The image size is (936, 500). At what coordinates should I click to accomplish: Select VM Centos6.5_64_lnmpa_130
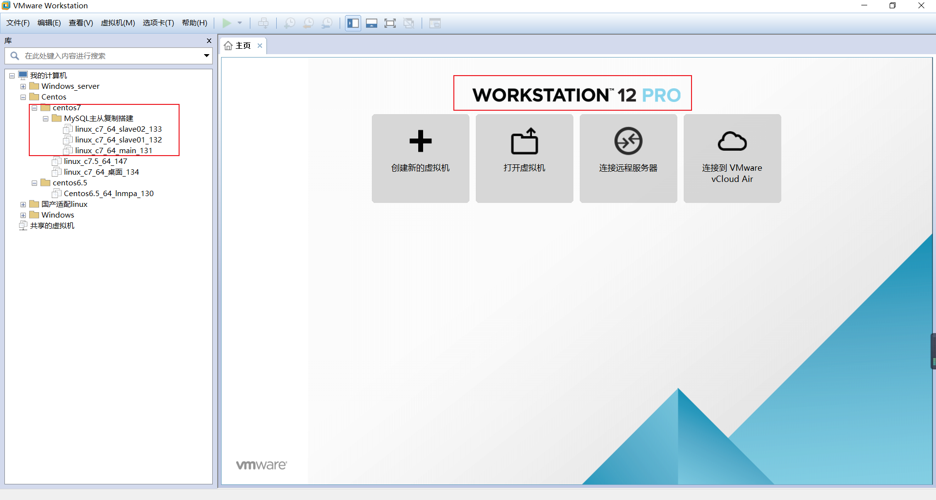(x=108, y=194)
